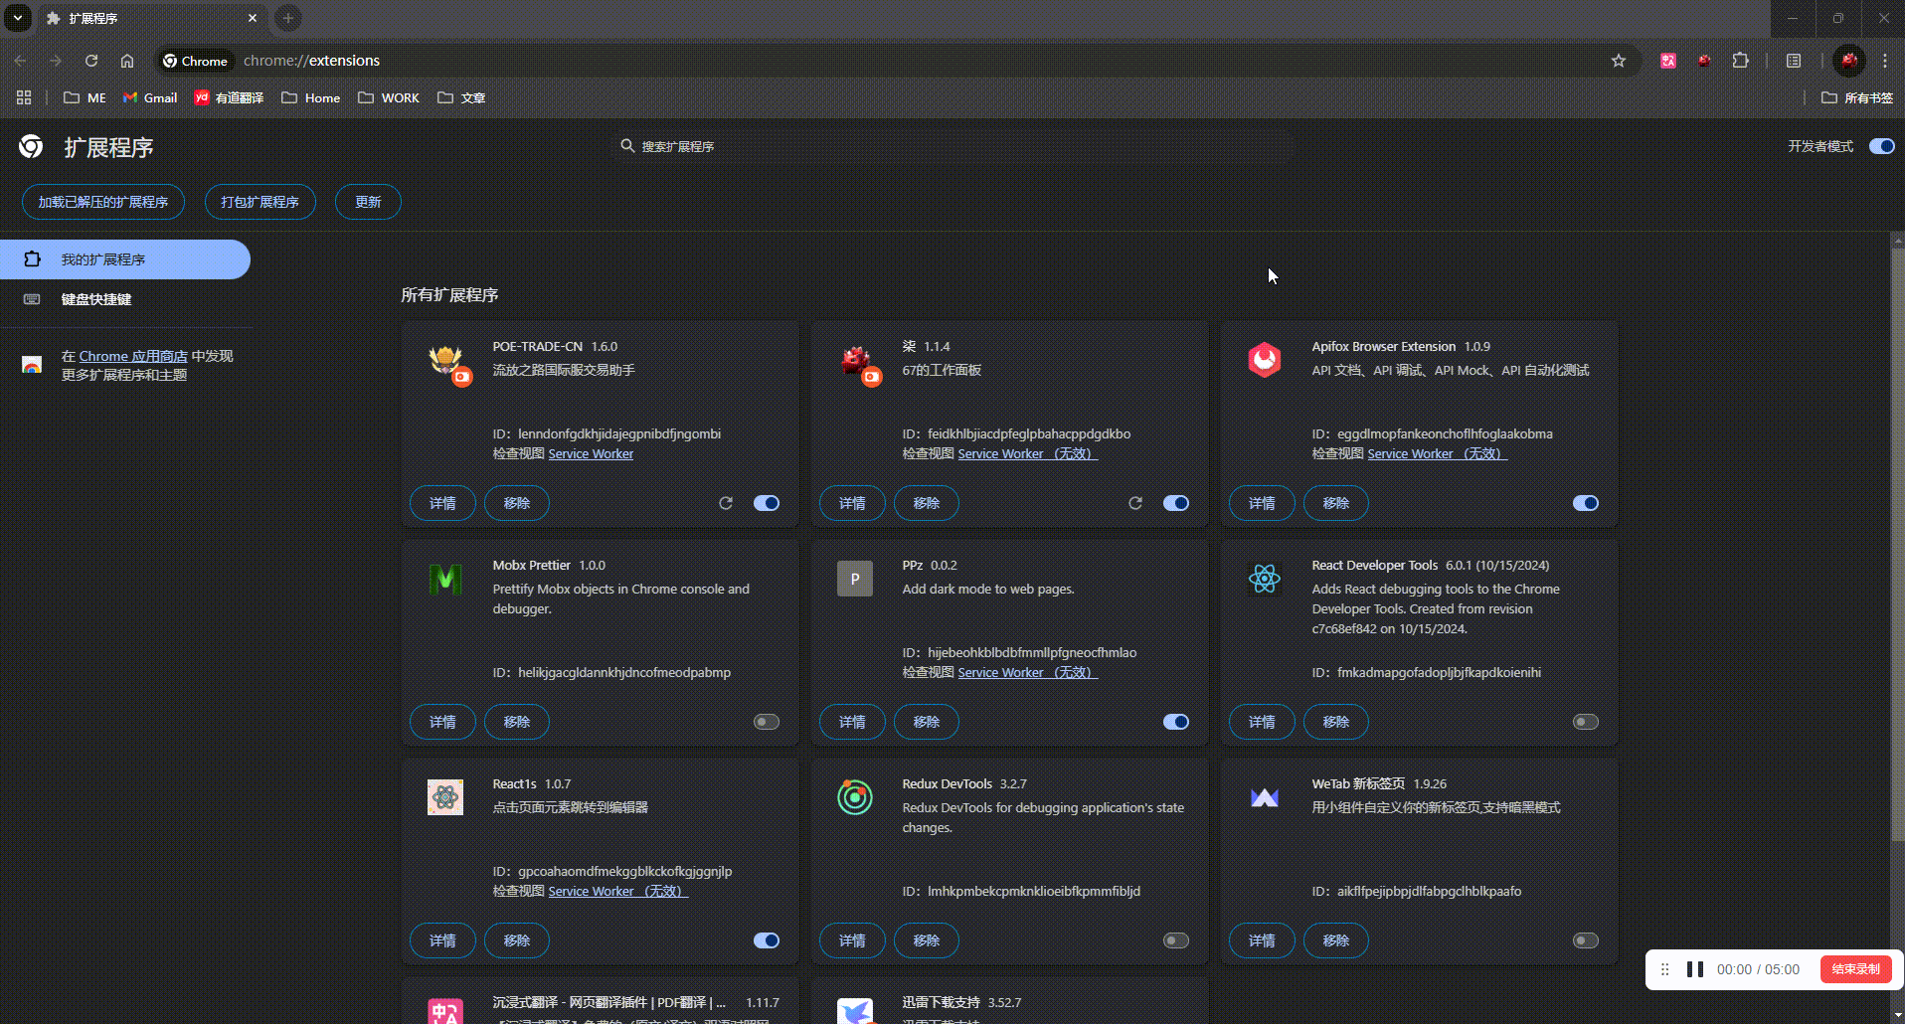
Task: Open the profile avatar in toolbar
Action: [1849, 61]
